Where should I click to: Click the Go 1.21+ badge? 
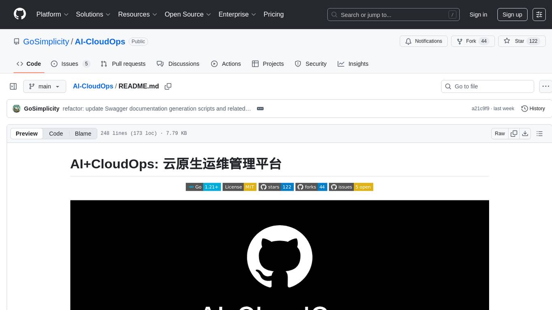tap(203, 187)
